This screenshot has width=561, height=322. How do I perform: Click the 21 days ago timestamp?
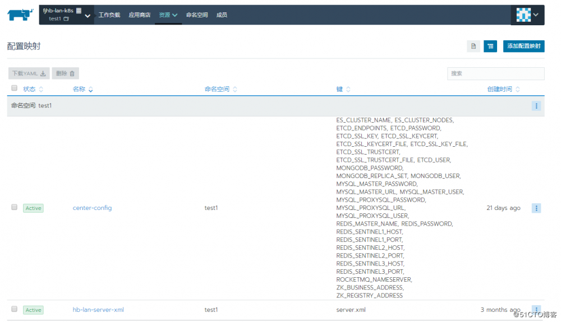tap(503, 208)
